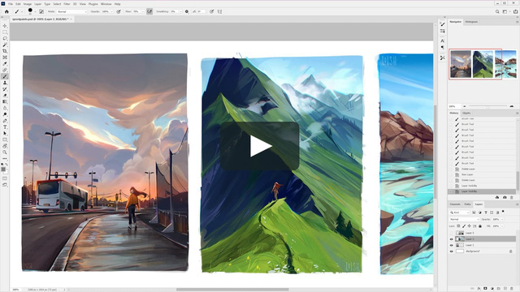Select the Eyedropper tool
The height and width of the screenshot is (292, 520).
point(5,63)
